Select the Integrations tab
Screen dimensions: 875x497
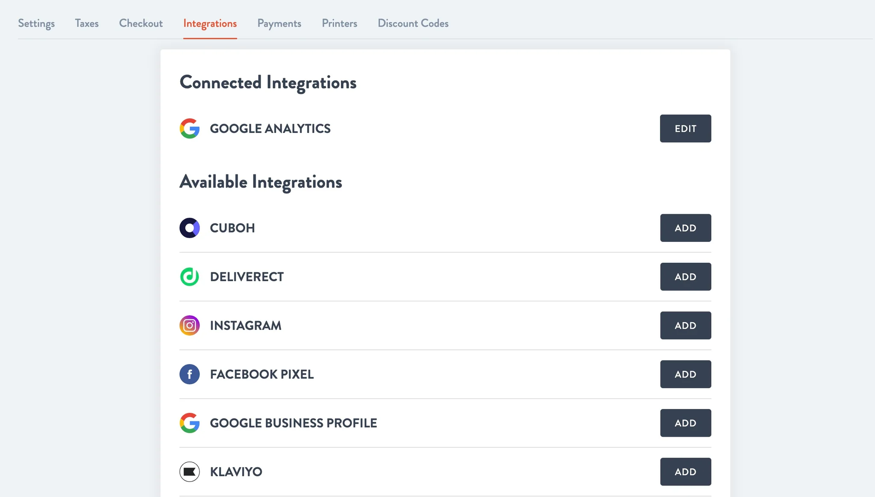coord(210,24)
